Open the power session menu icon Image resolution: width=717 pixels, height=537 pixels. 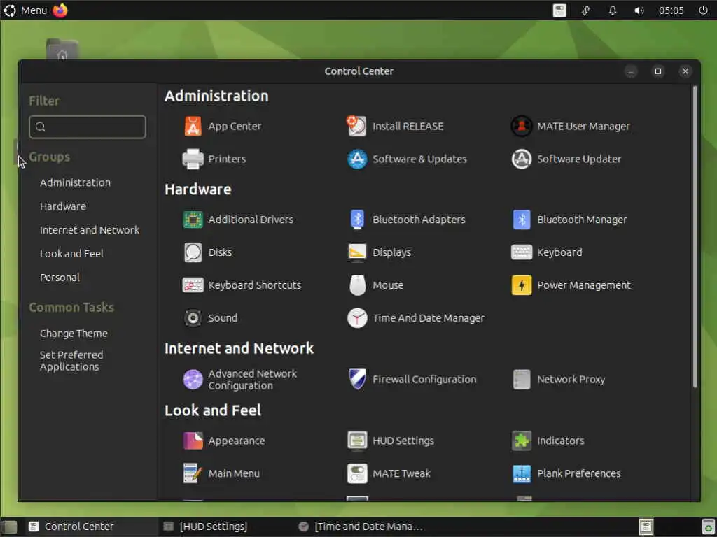coord(703,10)
